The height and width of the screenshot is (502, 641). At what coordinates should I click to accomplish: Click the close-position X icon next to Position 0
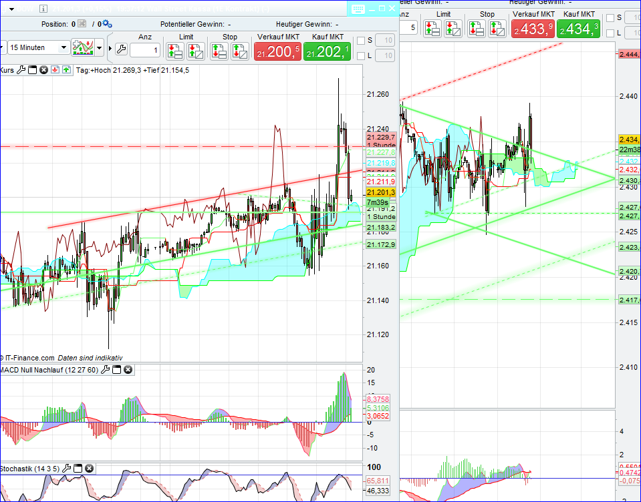(82, 23)
